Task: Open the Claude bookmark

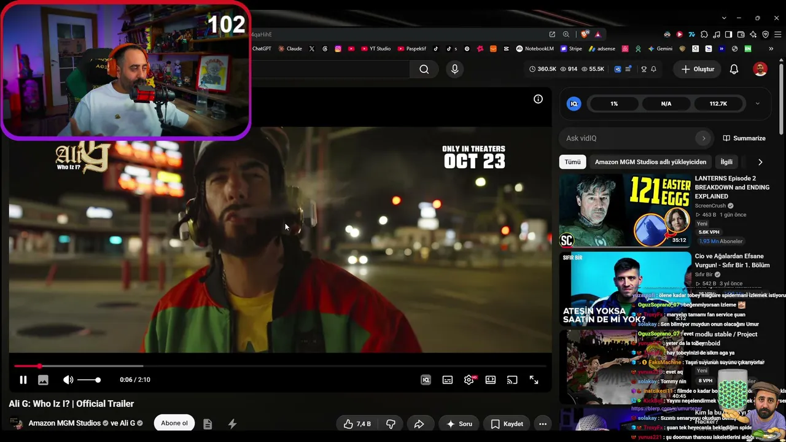Action: pos(290,48)
